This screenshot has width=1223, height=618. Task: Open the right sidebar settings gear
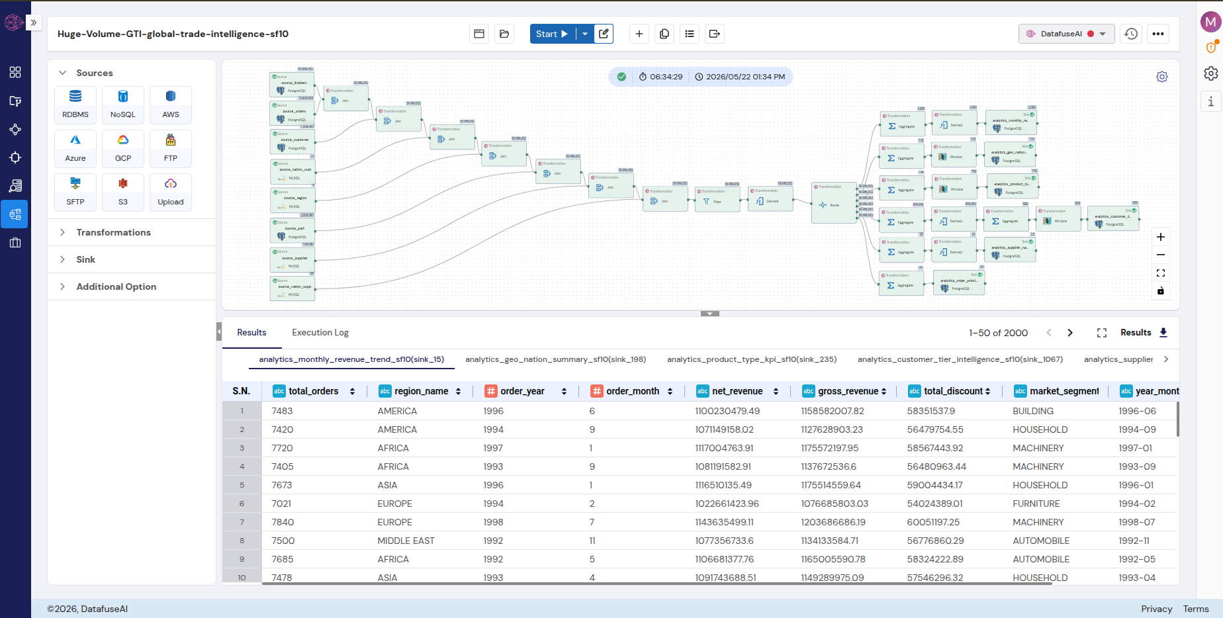tap(1210, 73)
